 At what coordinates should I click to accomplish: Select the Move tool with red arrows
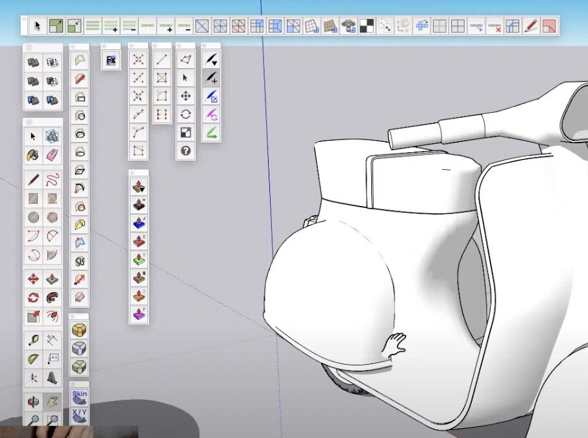[33, 279]
